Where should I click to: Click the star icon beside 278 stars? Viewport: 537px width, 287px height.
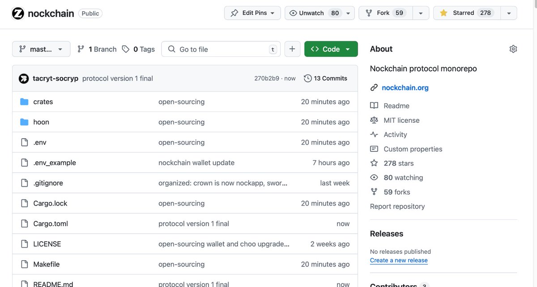click(x=374, y=163)
